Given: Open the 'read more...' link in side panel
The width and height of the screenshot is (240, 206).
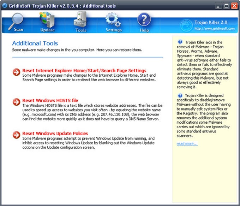Looking at the screenshot, I should [187, 143].
